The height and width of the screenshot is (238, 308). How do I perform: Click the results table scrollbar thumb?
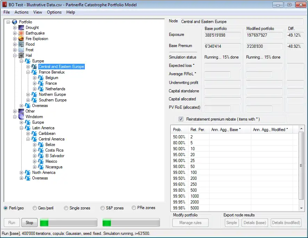(x=301, y=166)
